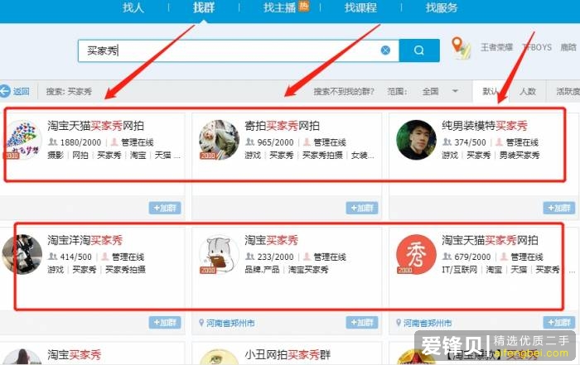Click the 寄拍买家秀网拍 group avatar
The image size is (580, 365).
[219, 140]
